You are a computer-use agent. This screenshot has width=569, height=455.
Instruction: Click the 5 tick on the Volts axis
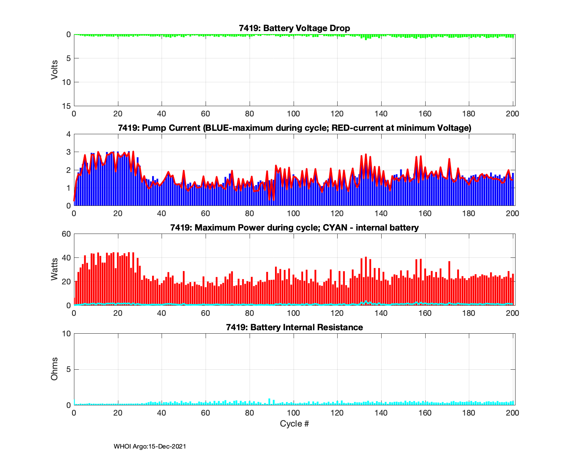pyautogui.click(x=69, y=58)
